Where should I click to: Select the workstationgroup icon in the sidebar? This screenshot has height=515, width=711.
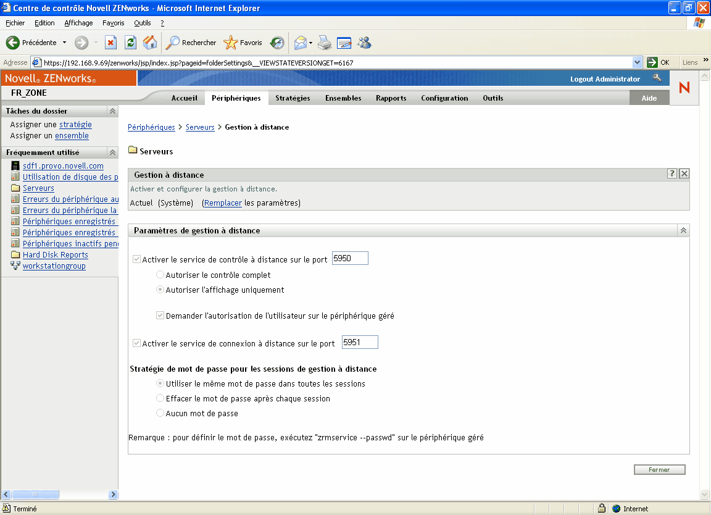pos(15,266)
